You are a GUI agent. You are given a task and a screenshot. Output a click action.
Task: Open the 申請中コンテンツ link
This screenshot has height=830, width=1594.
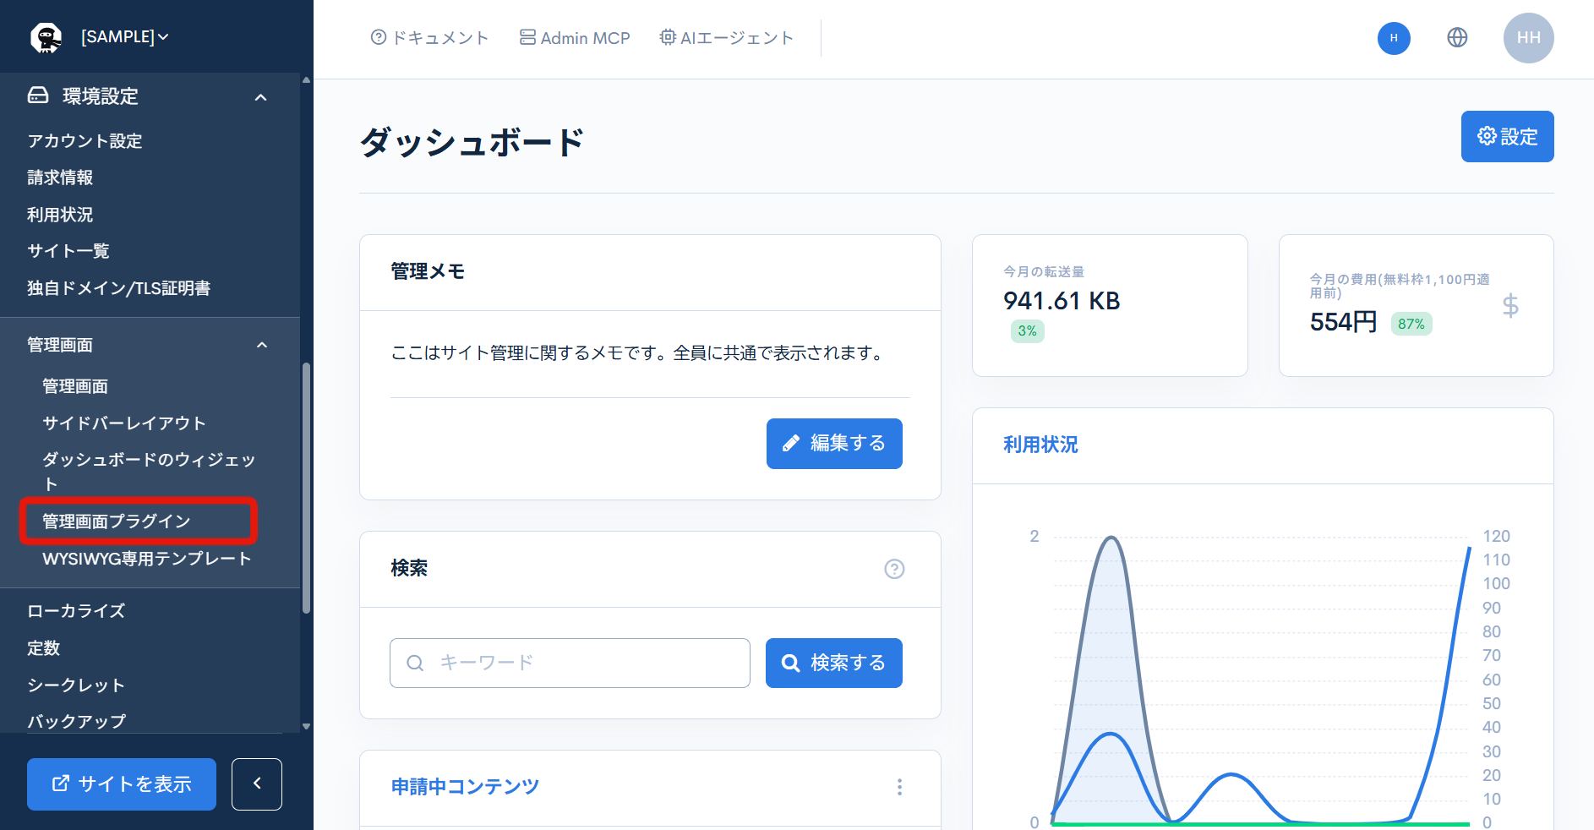[465, 787]
